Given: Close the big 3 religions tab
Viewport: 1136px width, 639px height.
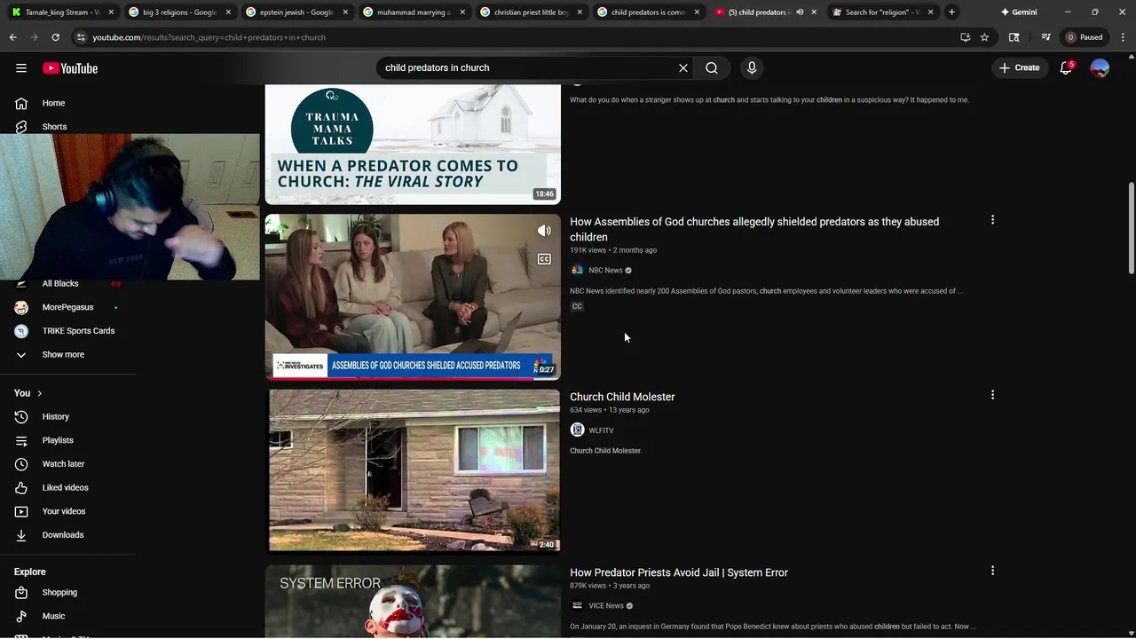Looking at the screenshot, I should point(228,12).
